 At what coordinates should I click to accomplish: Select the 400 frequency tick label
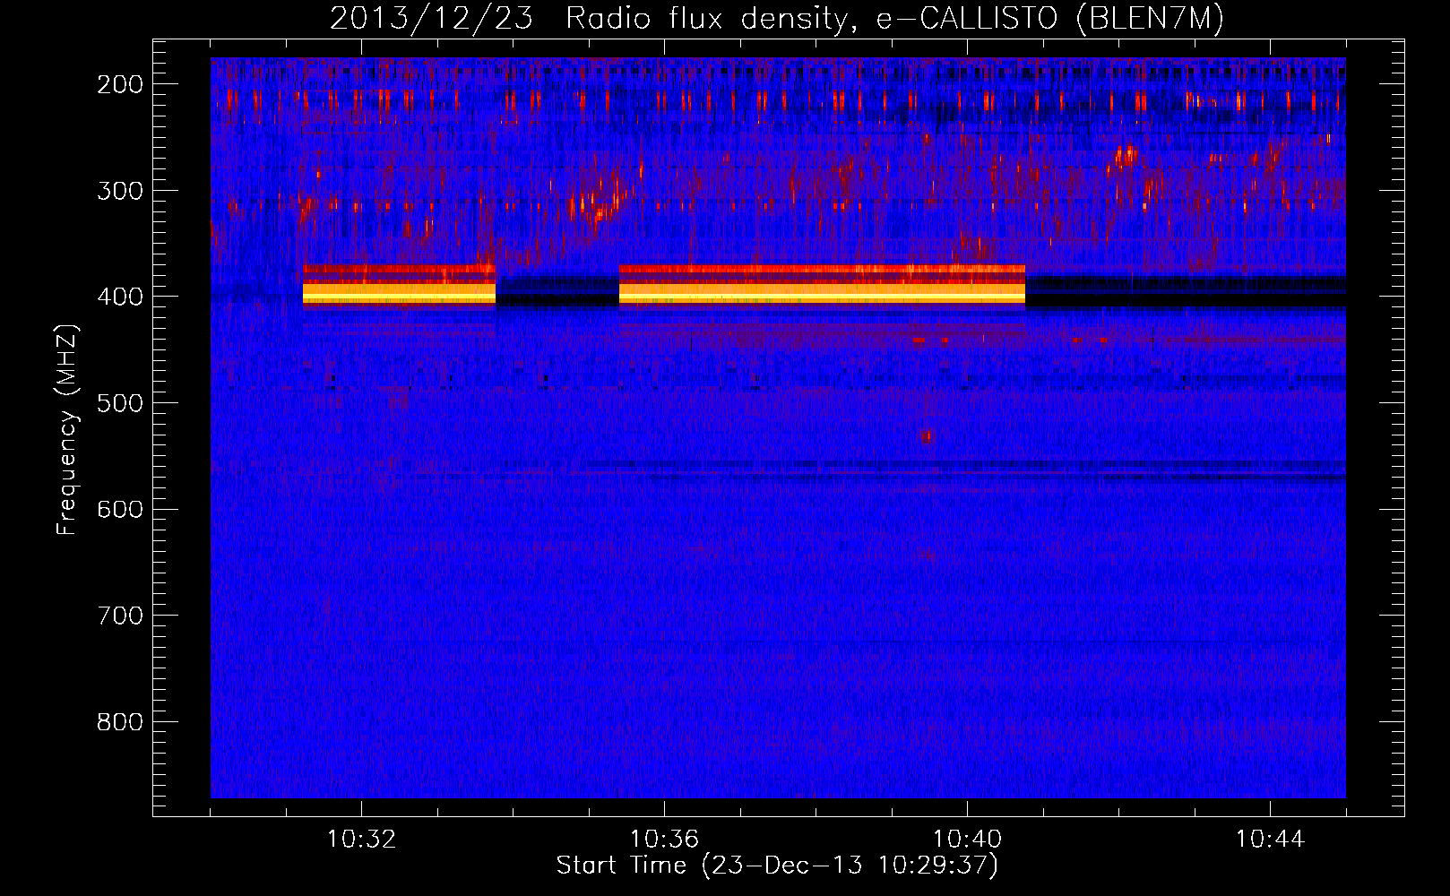point(120,297)
